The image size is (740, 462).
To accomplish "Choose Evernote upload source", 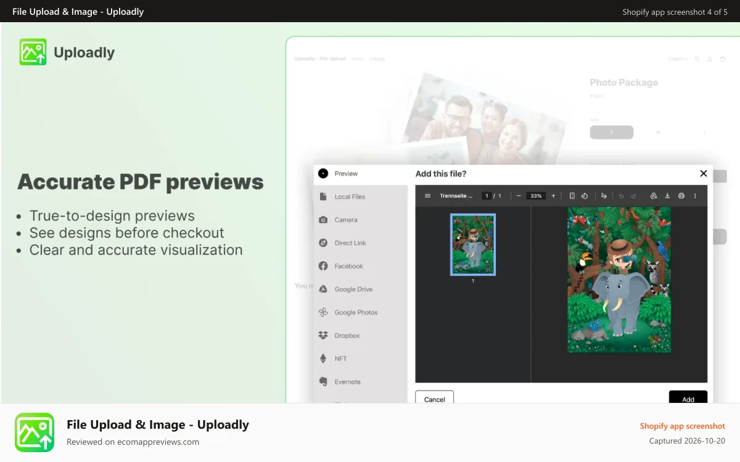I will pos(361,382).
